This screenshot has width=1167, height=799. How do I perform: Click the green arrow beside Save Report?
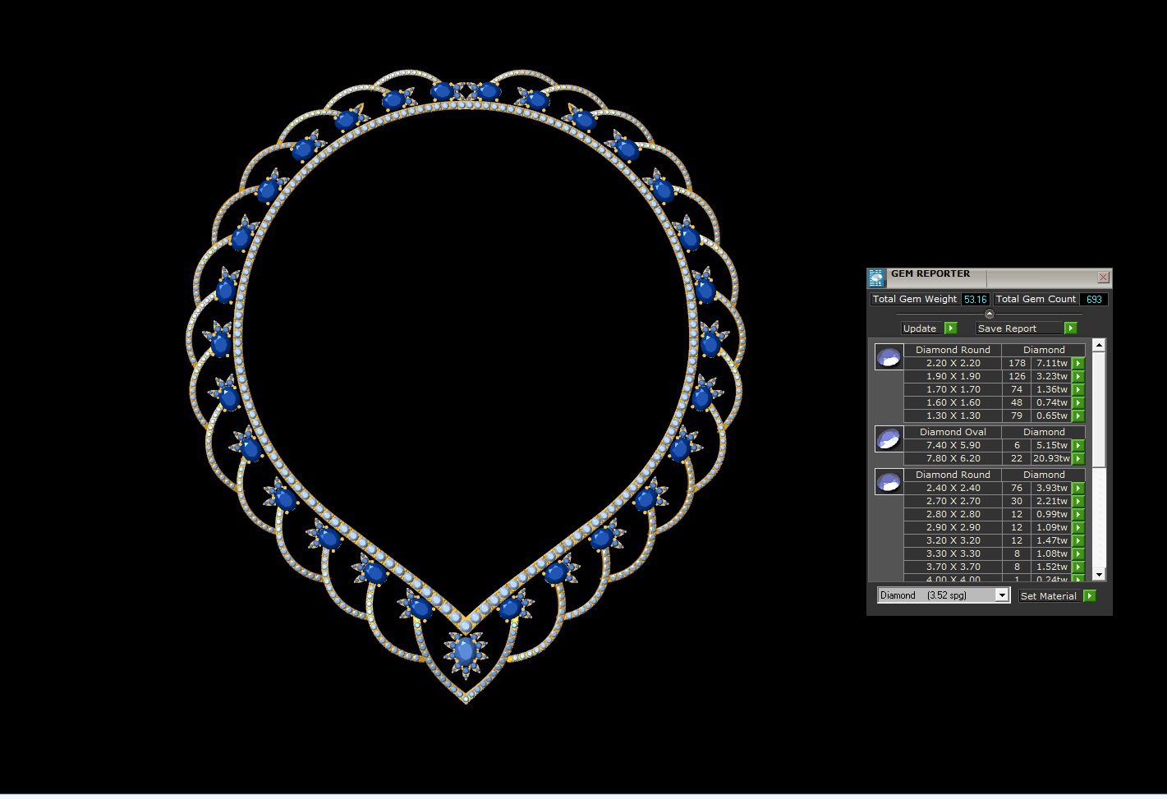[x=1070, y=328]
